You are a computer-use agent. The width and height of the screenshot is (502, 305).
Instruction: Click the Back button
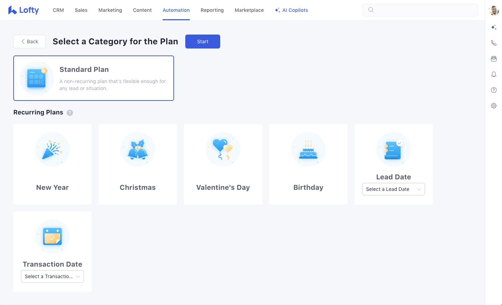pos(29,42)
